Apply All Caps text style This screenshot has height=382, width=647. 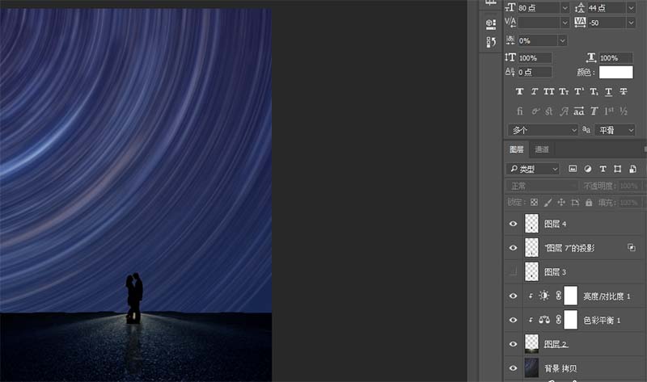pyautogui.click(x=549, y=91)
